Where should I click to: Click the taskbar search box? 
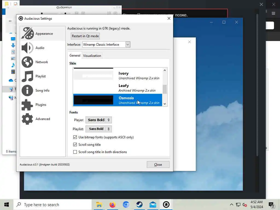coord(52,205)
